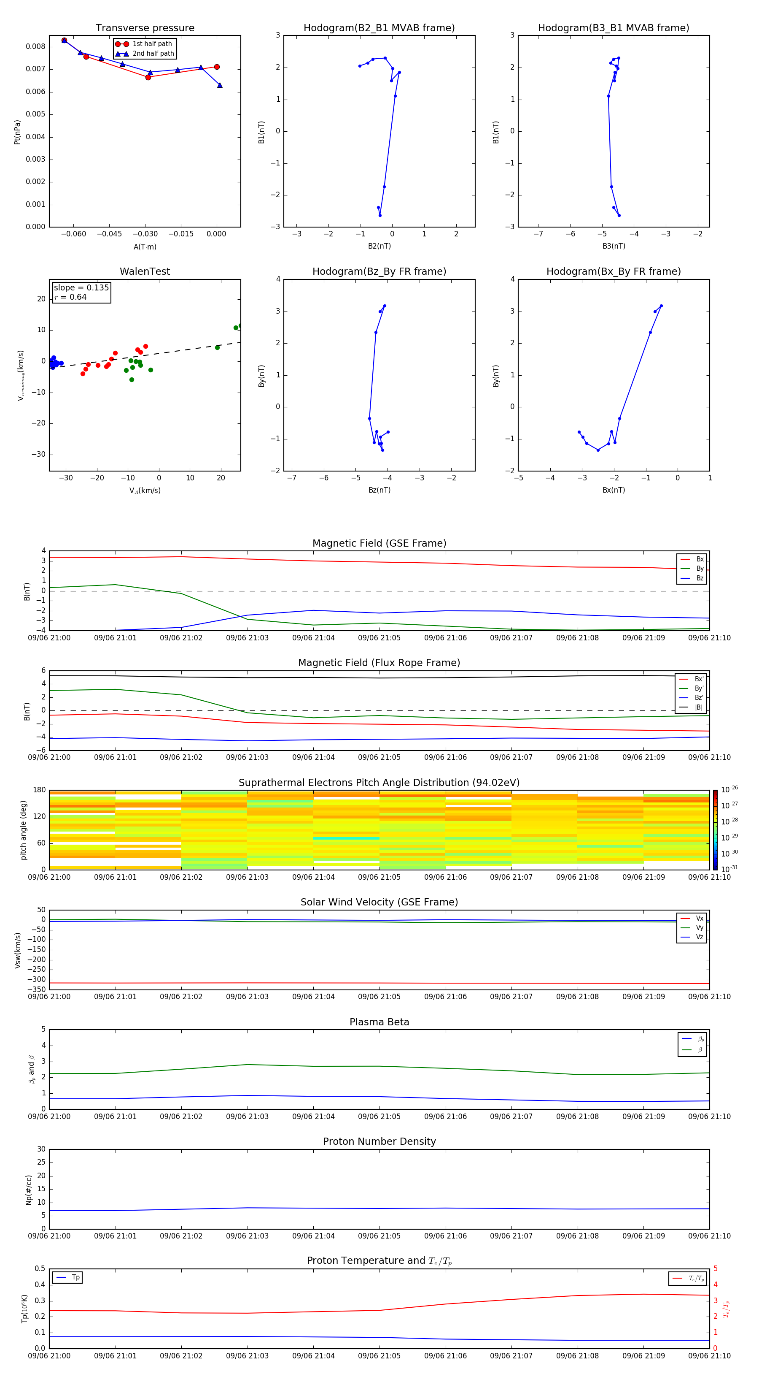759x1393 pixels.
Task: Click the 'Bz(nT)' x-axis label
Action: 379,490
